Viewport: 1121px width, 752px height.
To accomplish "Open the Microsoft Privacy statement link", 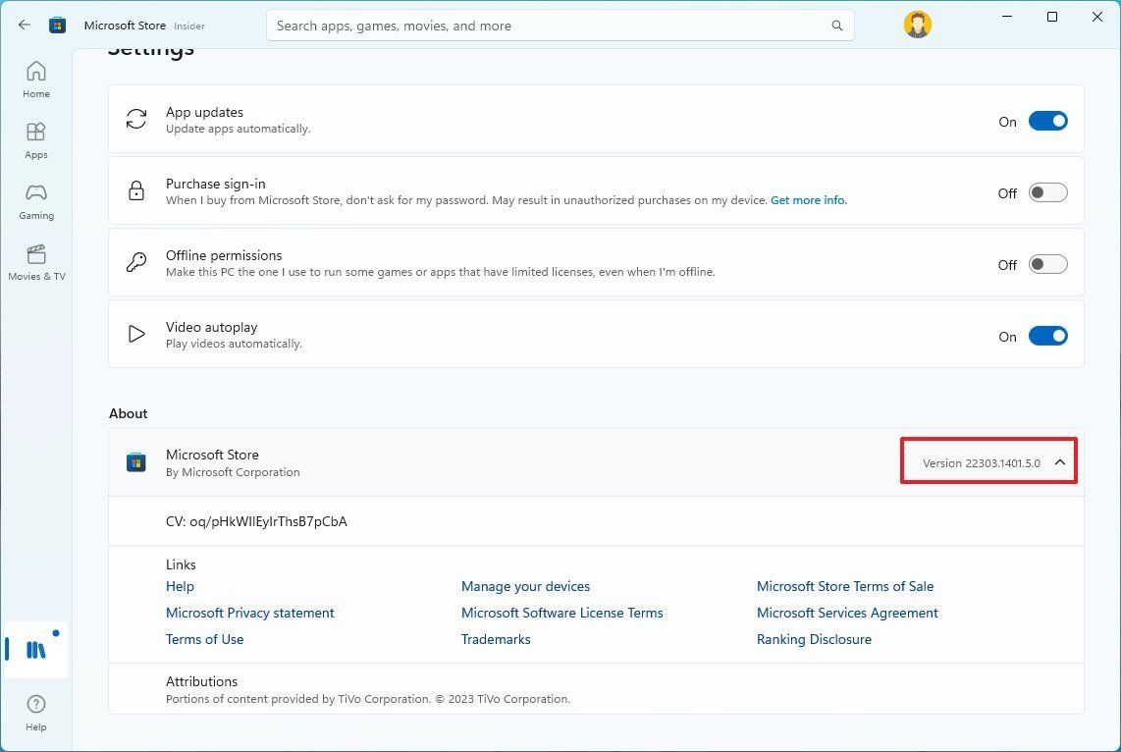I will (249, 613).
